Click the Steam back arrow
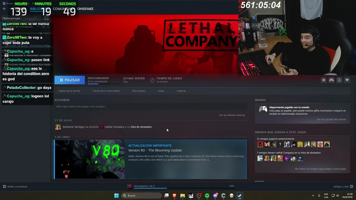Screen dimensions: 356x200 click(4, 9)
